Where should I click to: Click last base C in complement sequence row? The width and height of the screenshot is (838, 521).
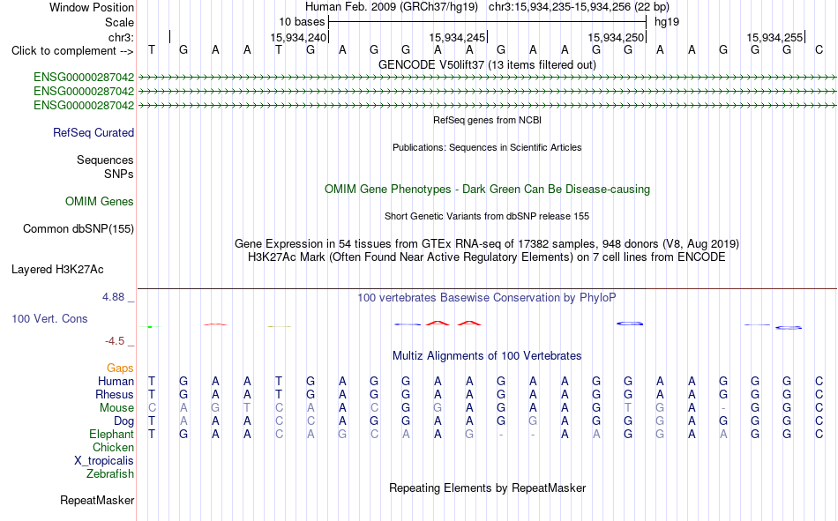[819, 49]
